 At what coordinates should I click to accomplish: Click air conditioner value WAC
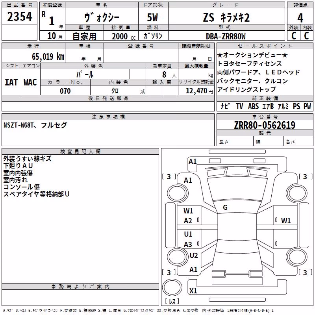(x=30, y=82)
